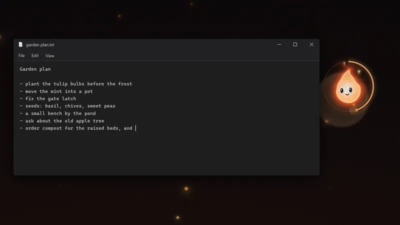The image size is (400, 225).
Task: Click the 'fix the gate latch' line
Action: (x=47, y=98)
